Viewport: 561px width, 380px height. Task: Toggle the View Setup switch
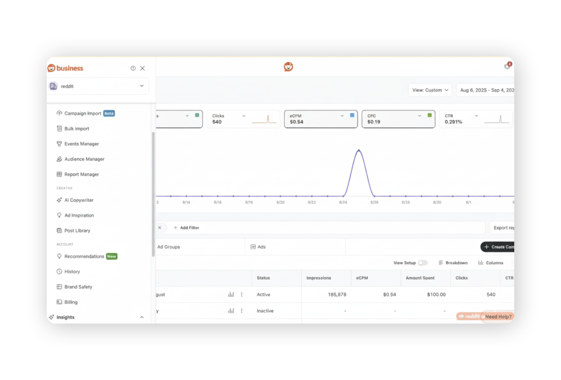tap(423, 263)
